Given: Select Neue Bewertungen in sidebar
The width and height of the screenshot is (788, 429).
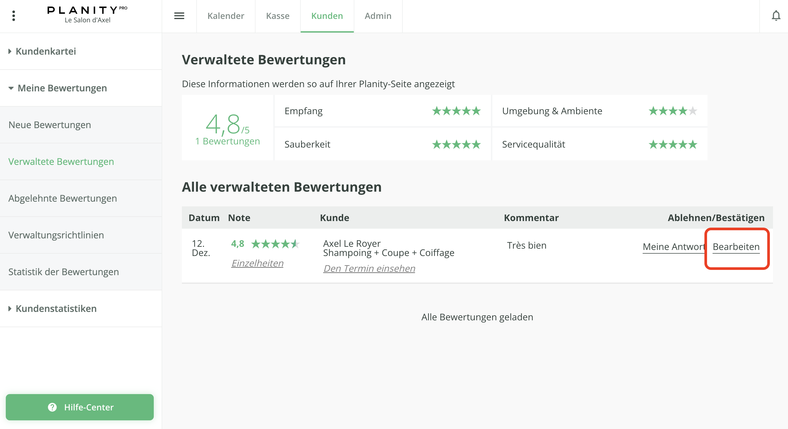Looking at the screenshot, I should click(50, 125).
